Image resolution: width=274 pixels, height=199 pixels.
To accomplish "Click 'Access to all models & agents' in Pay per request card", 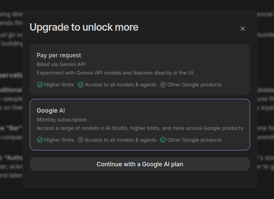I will coord(121,85).
